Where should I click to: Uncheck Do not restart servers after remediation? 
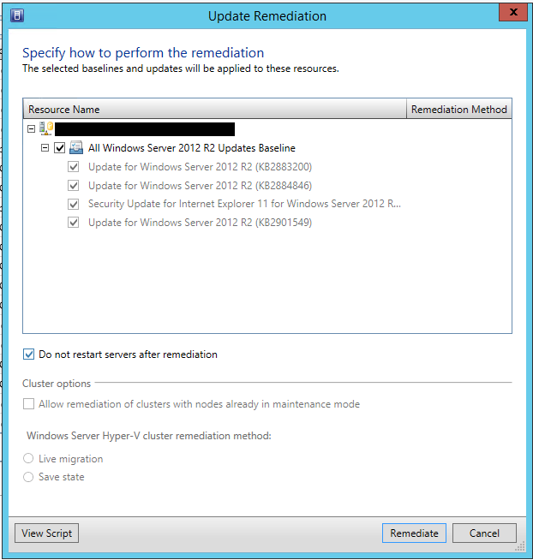click(29, 354)
